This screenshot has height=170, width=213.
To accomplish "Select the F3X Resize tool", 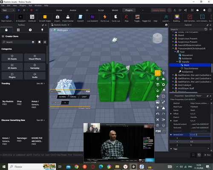I will [164, 73].
